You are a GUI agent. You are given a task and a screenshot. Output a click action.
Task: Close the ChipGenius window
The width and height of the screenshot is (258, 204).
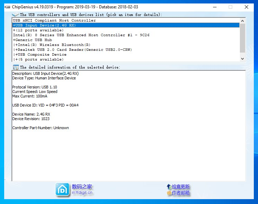[x=246, y=7]
